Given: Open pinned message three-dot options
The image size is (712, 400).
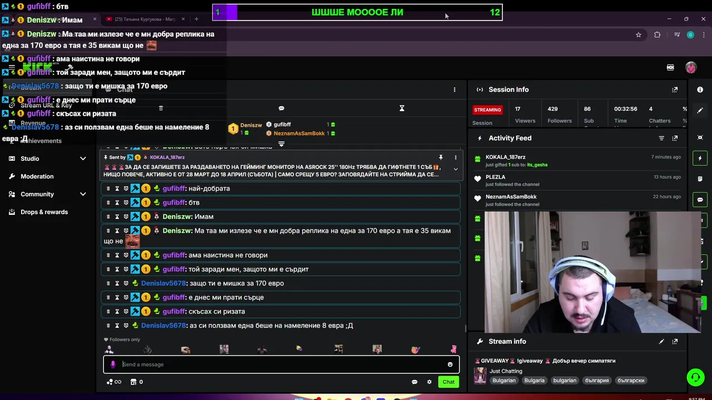Looking at the screenshot, I should pyautogui.click(x=456, y=157).
